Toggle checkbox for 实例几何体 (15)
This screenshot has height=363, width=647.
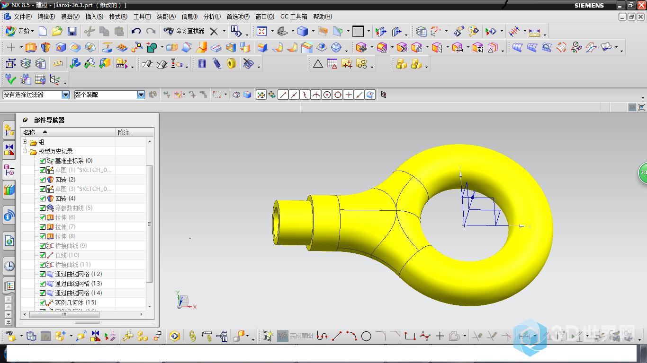click(x=43, y=302)
